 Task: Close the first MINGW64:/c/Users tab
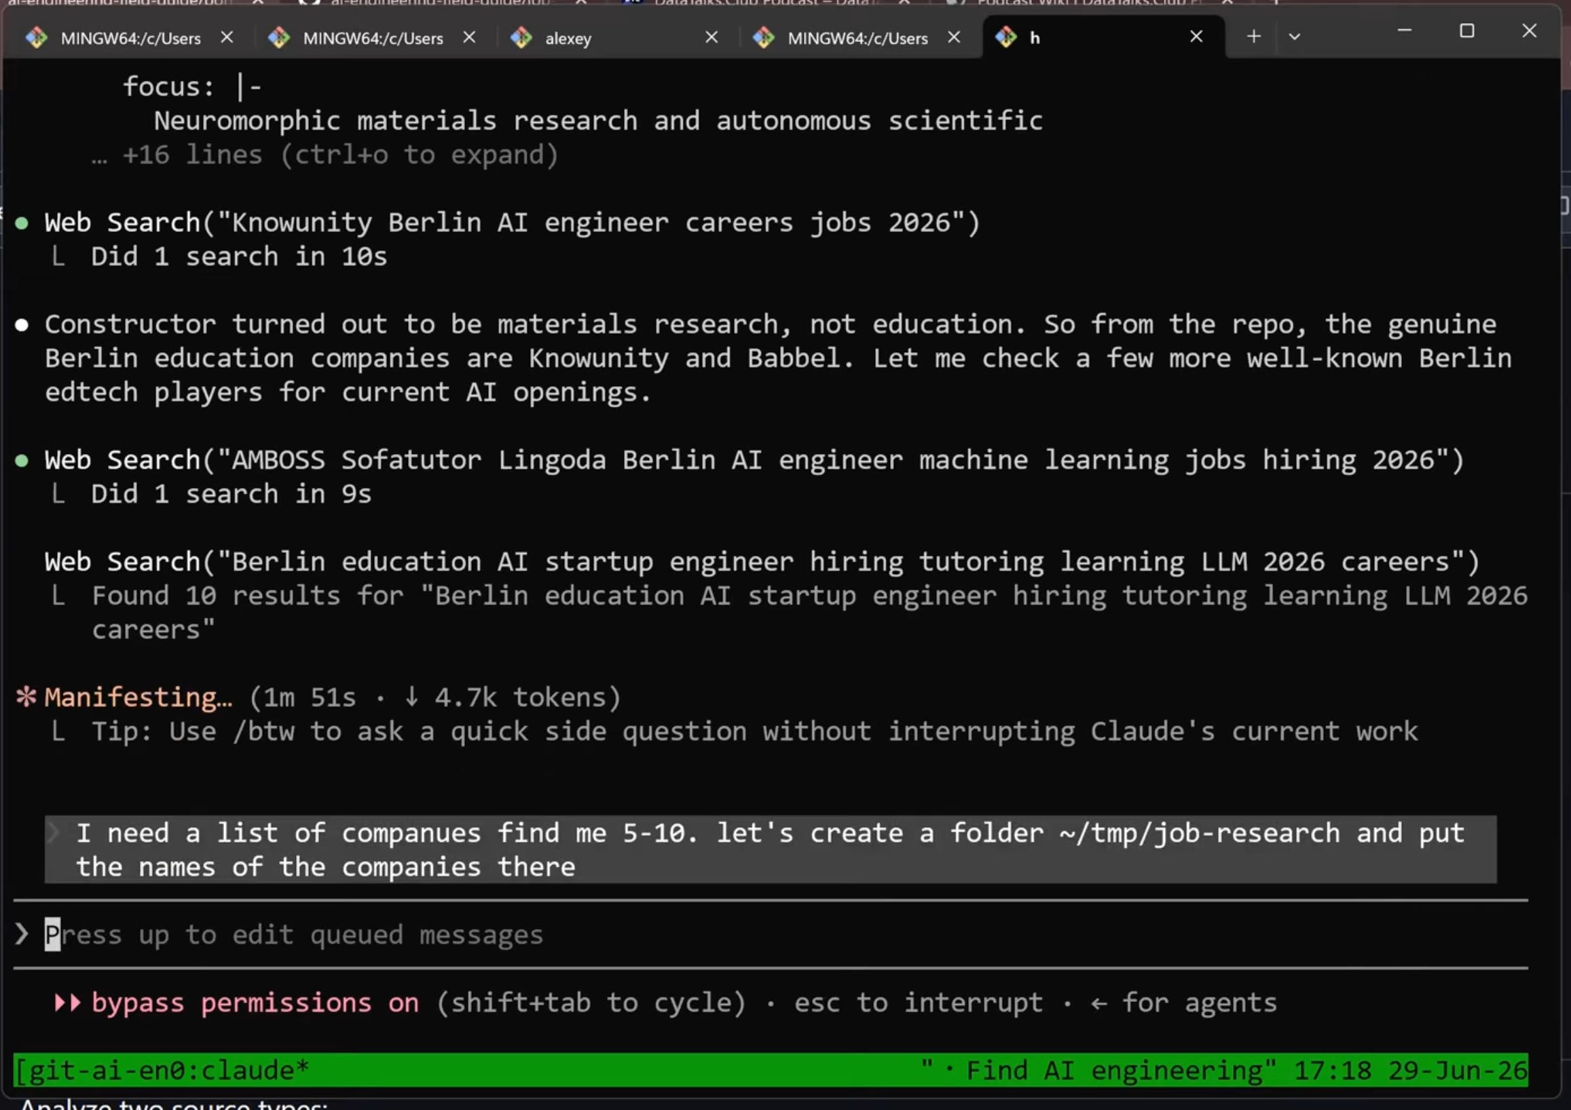click(227, 37)
